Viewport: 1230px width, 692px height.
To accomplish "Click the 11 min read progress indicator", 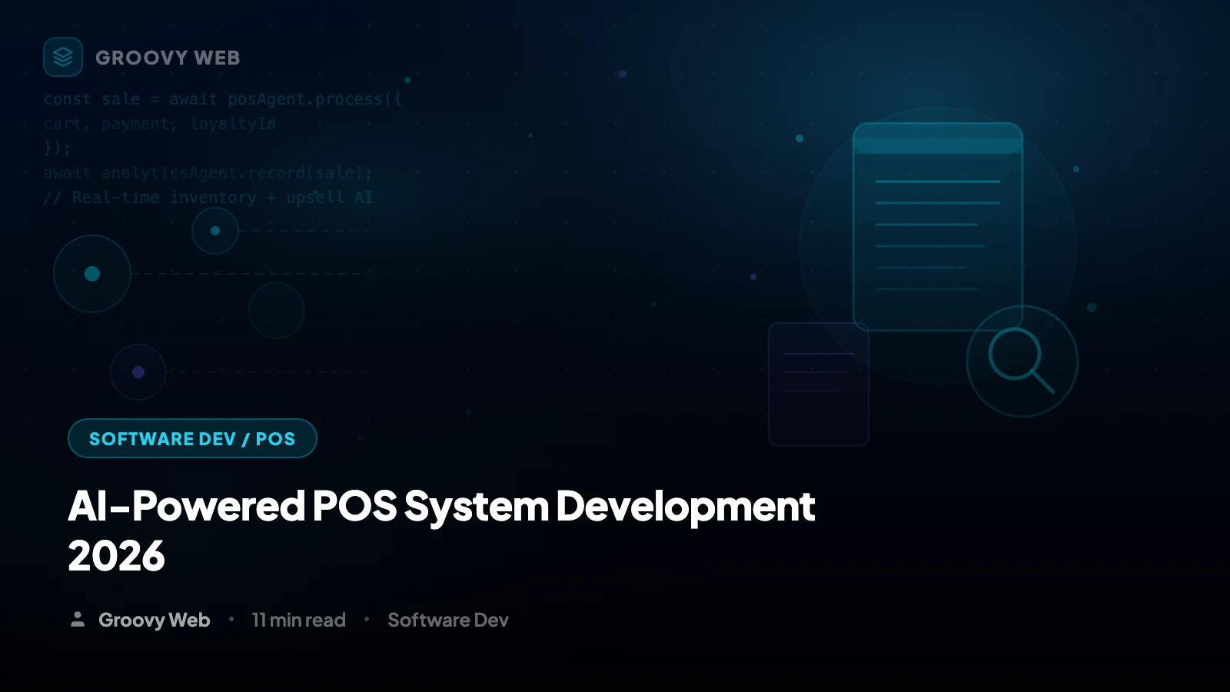I will [x=299, y=620].
